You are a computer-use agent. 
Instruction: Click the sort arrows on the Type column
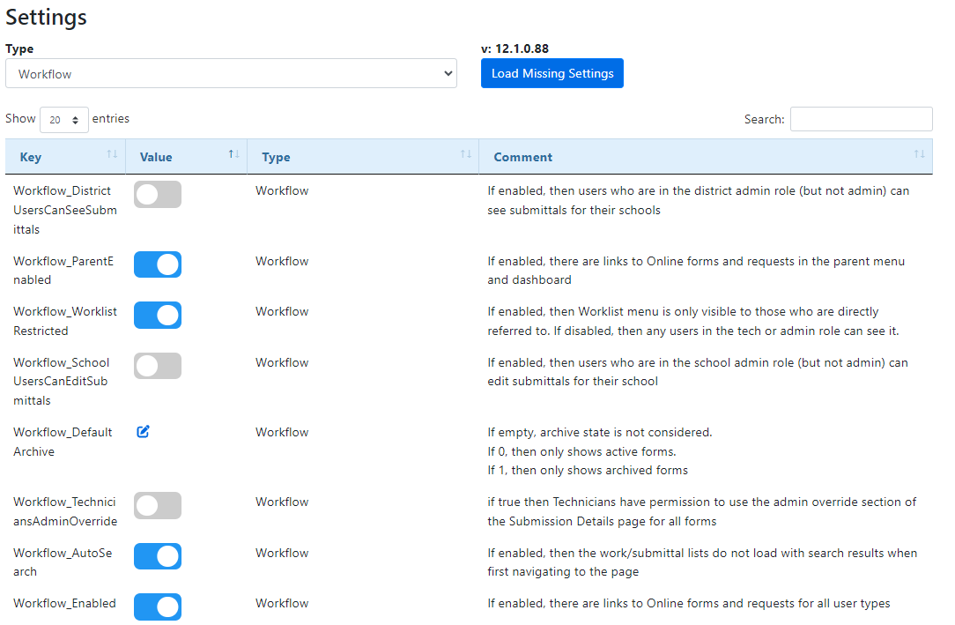pyautogui.click(x=466, y=155)
